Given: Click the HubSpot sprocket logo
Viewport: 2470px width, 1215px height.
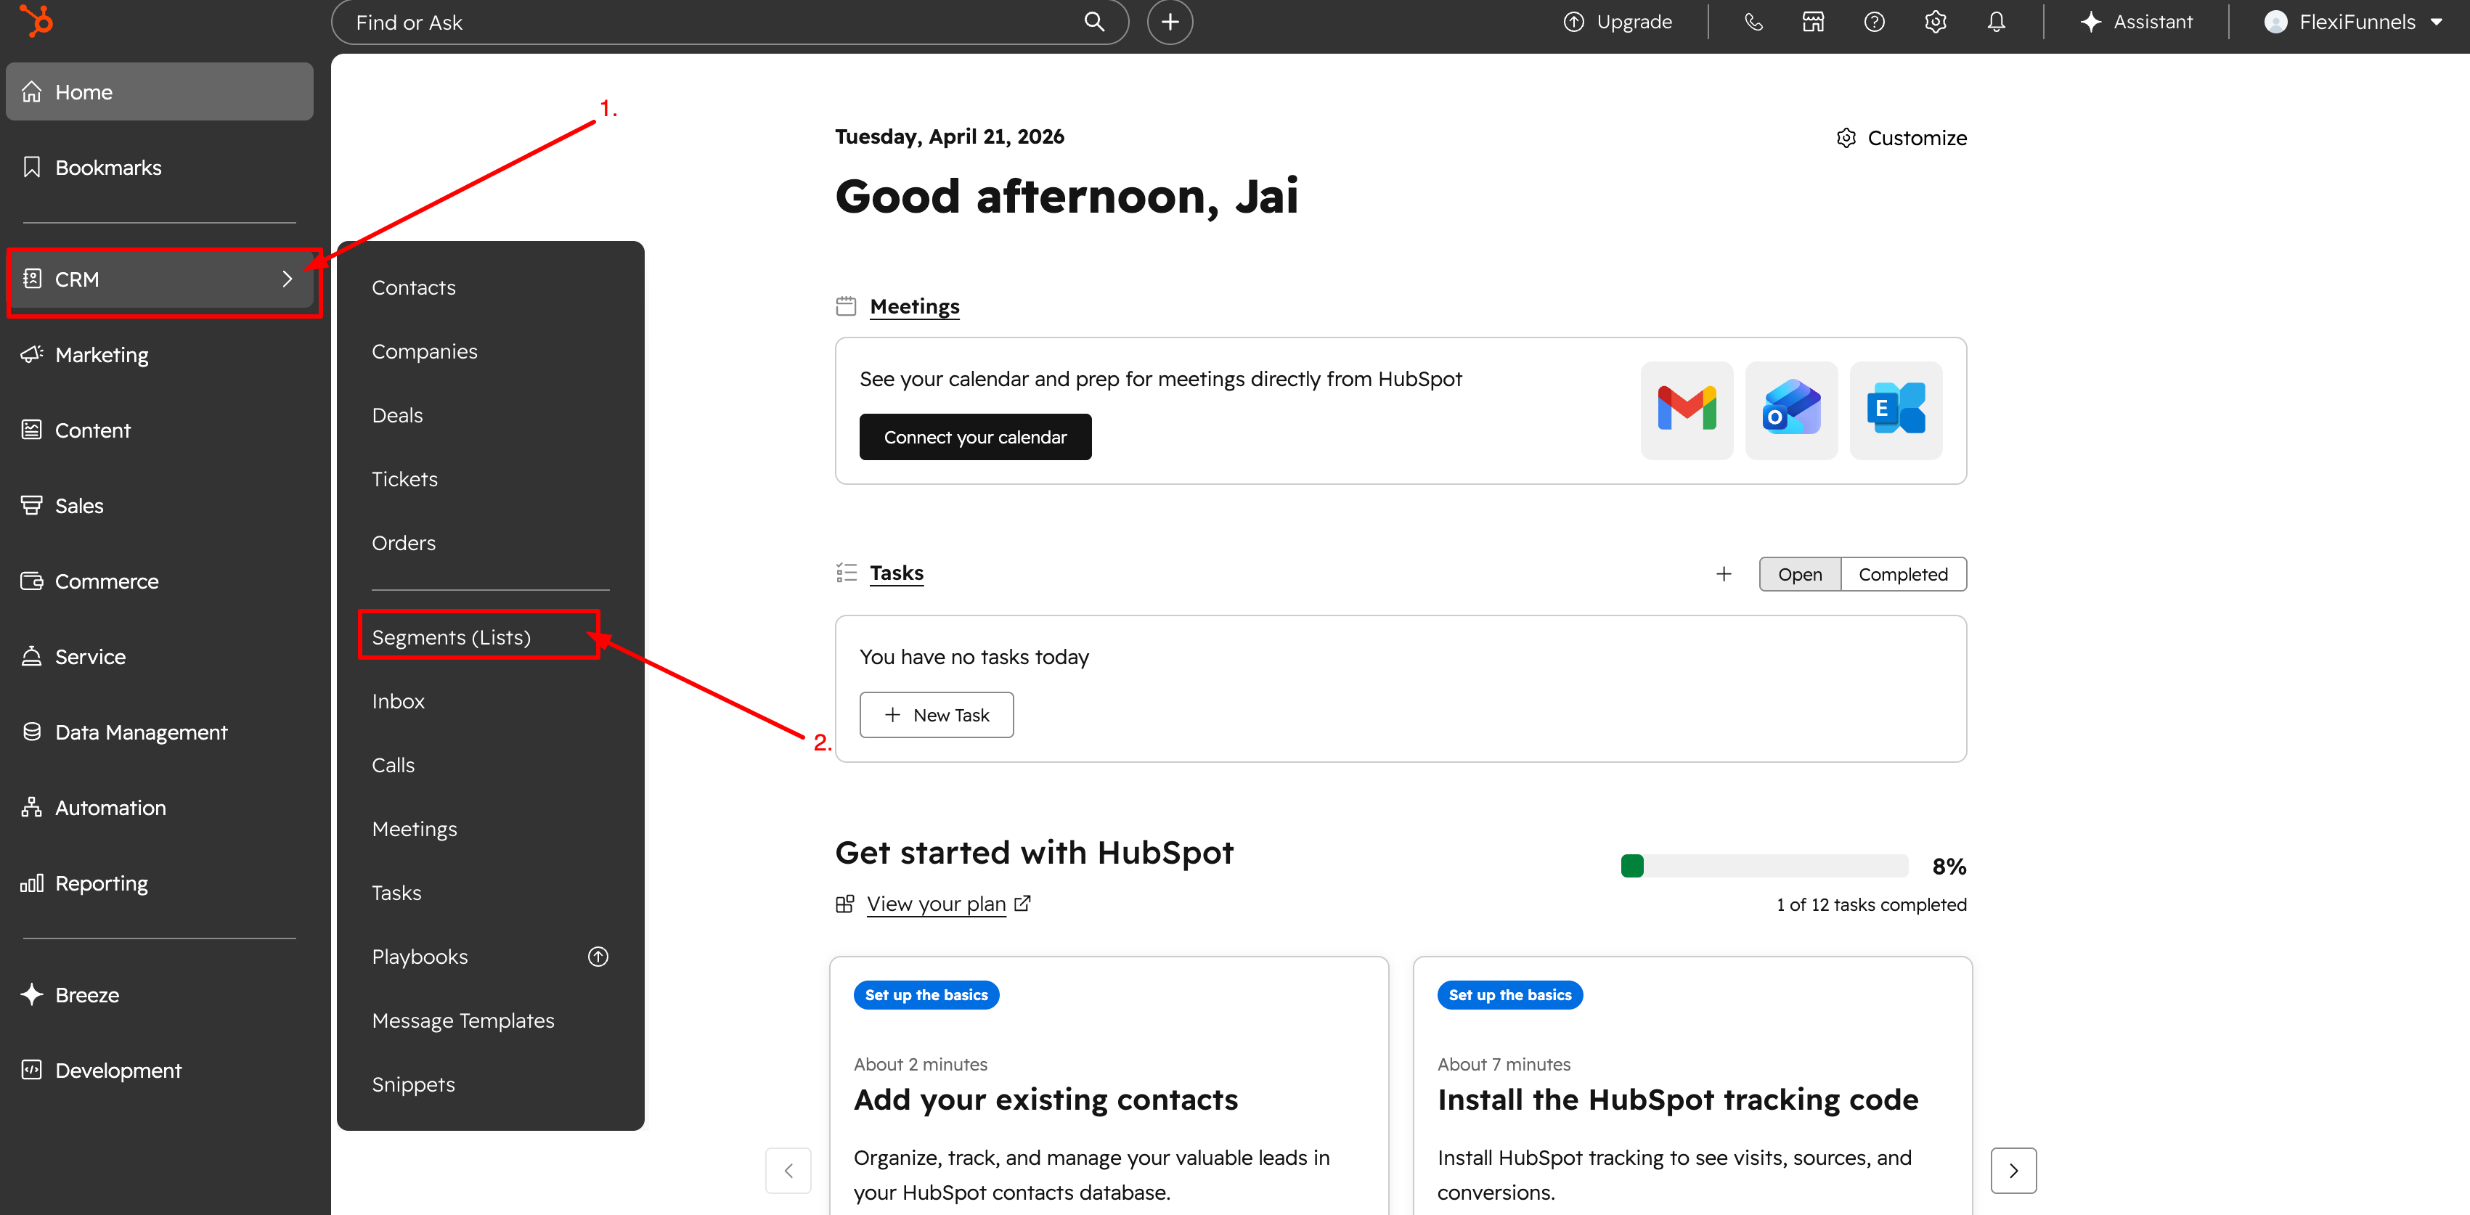Looking at the screenshot, I should point(38,21).
